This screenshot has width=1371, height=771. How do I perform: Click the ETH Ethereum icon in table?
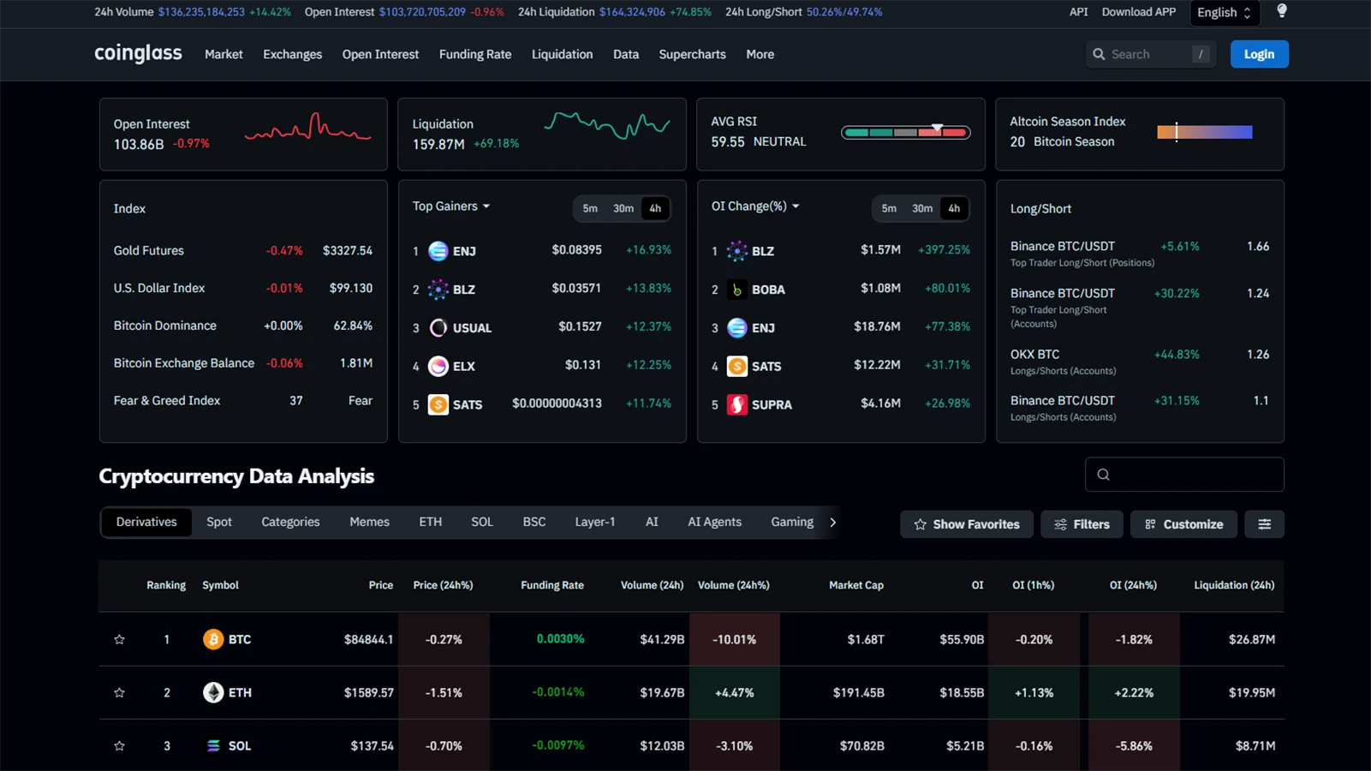[x=212, y=692]
